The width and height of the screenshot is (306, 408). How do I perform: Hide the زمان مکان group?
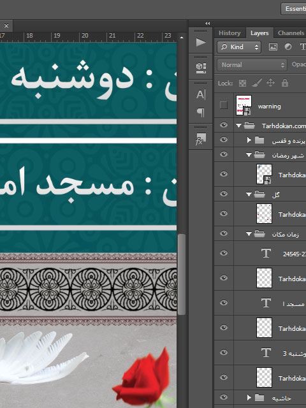(x=224, y=233)
